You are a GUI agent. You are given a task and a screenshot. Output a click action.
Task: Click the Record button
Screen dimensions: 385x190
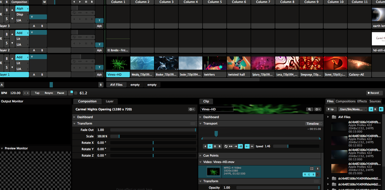pos(375,93)
